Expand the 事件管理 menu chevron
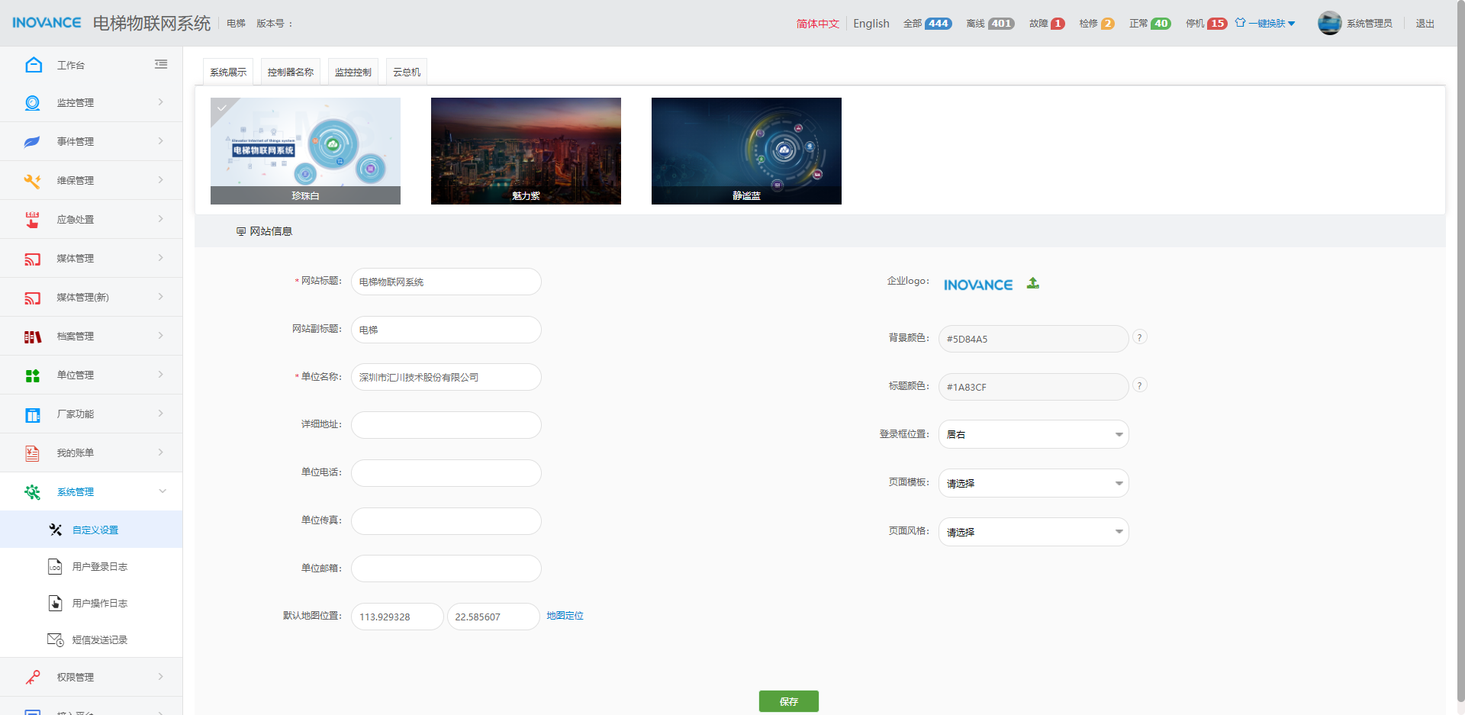 click(x=160, y=141)
